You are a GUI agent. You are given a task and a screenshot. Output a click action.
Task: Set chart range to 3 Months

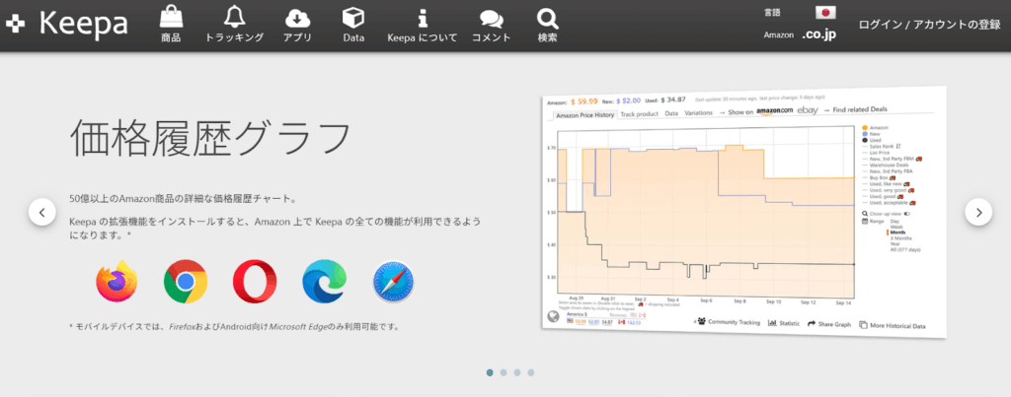pyautogui.click(x=900, y=238)
